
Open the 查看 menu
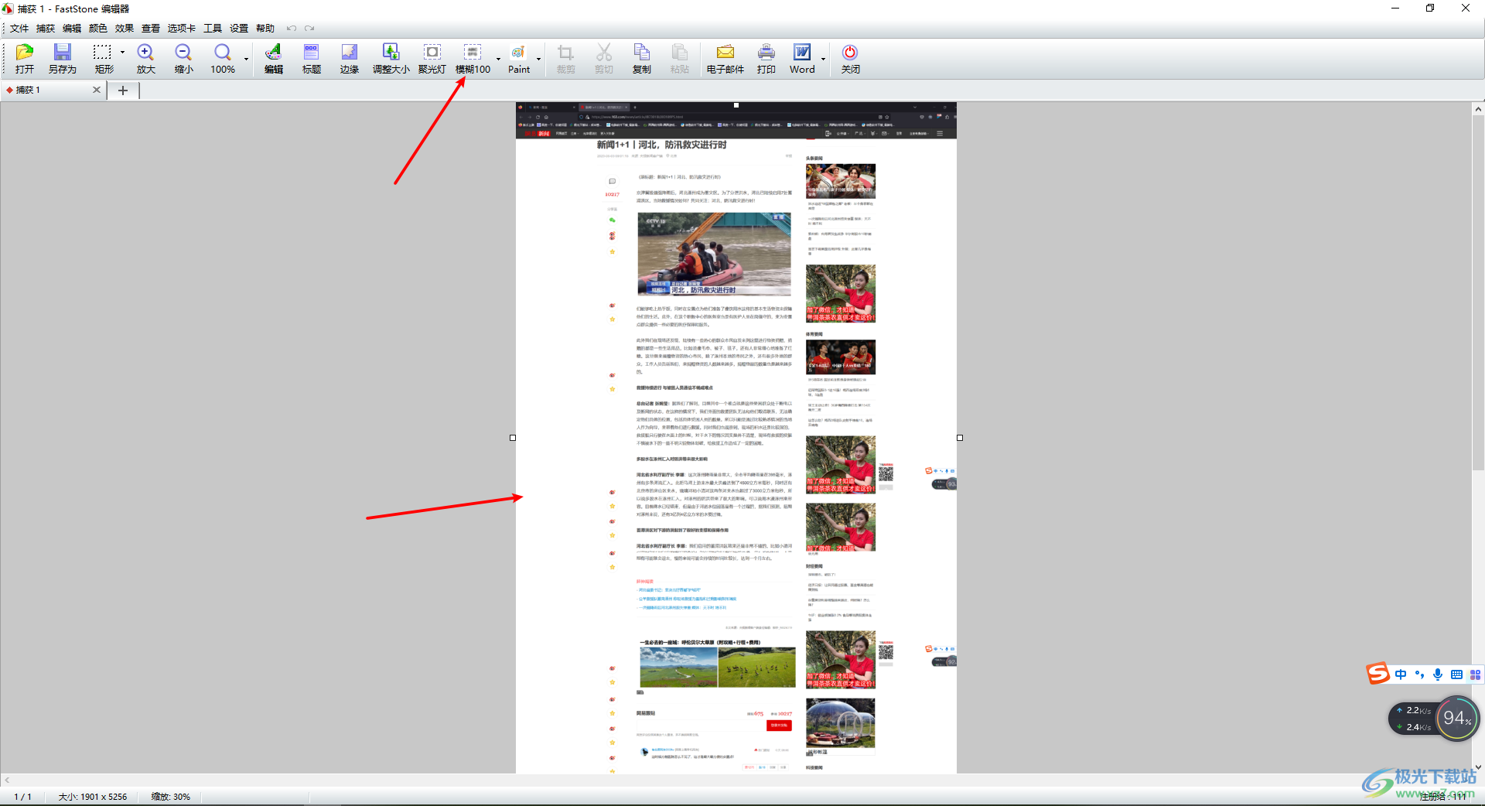point(151,29)
